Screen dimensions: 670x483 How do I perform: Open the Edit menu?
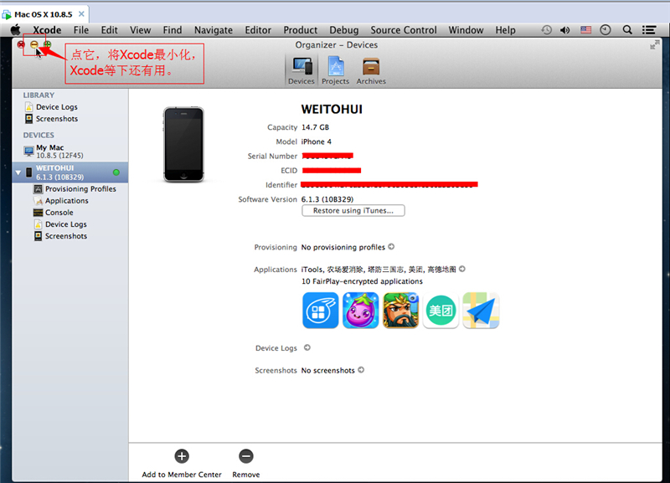(x=110, y=30)
